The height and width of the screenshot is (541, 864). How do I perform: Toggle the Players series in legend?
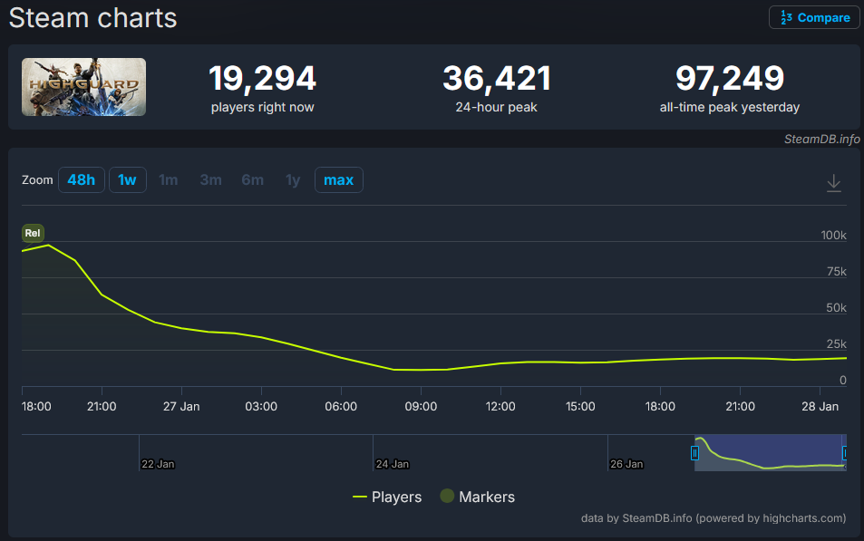[x=387, y=497]
